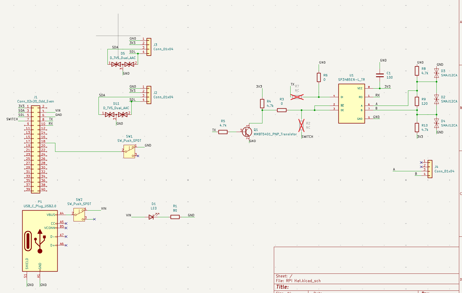
Task: Click the 120 value text of R9
Action: (424, 104)
